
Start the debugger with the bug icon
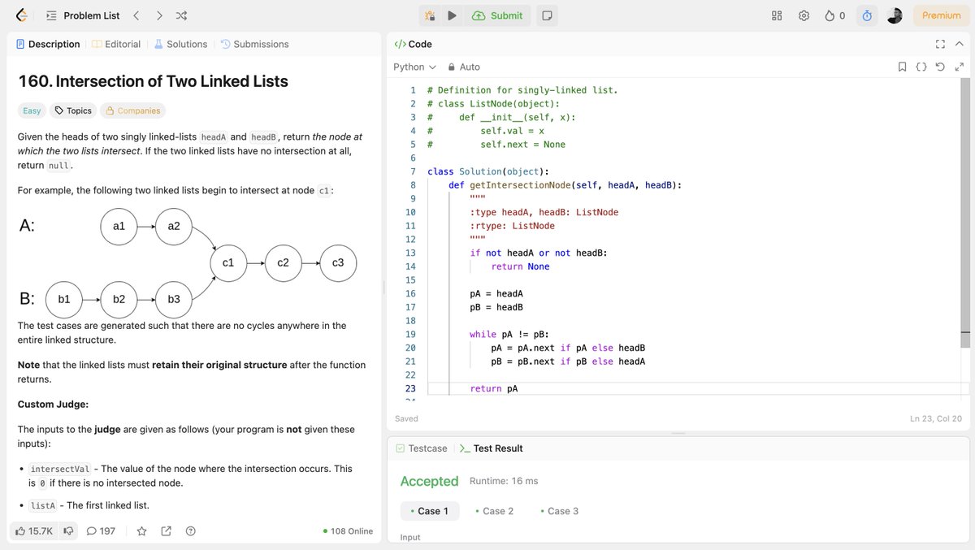pos(429,15)
